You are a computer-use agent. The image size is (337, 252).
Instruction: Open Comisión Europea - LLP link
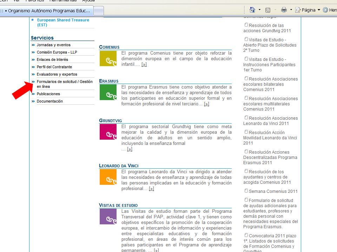[57, 52]
